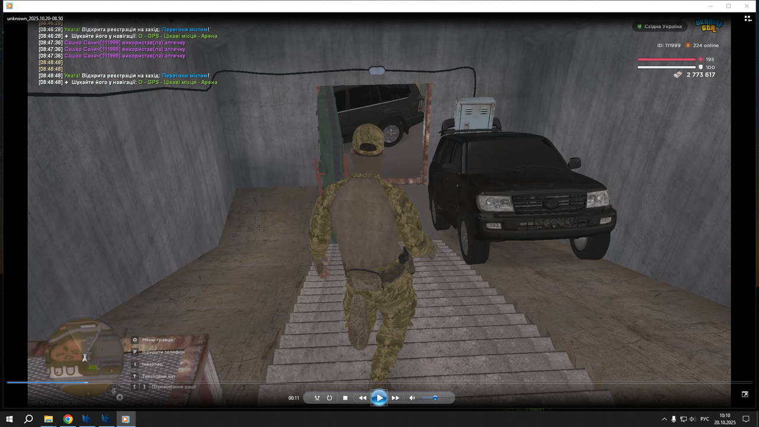Click the previous/rewind button
This screenshot has height=427, width=759.
click(362, 398)
